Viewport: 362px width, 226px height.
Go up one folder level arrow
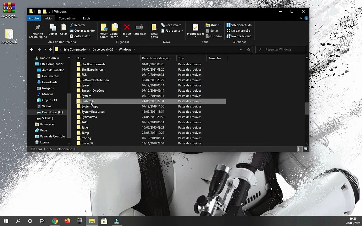pyautogui.click(x=50, y=49)
